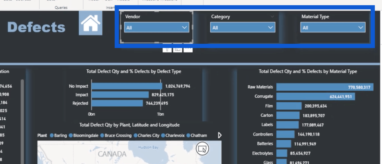Click the CANADA label on the map
This screenshot has width=382, height=164.
[x=112, y=154]
